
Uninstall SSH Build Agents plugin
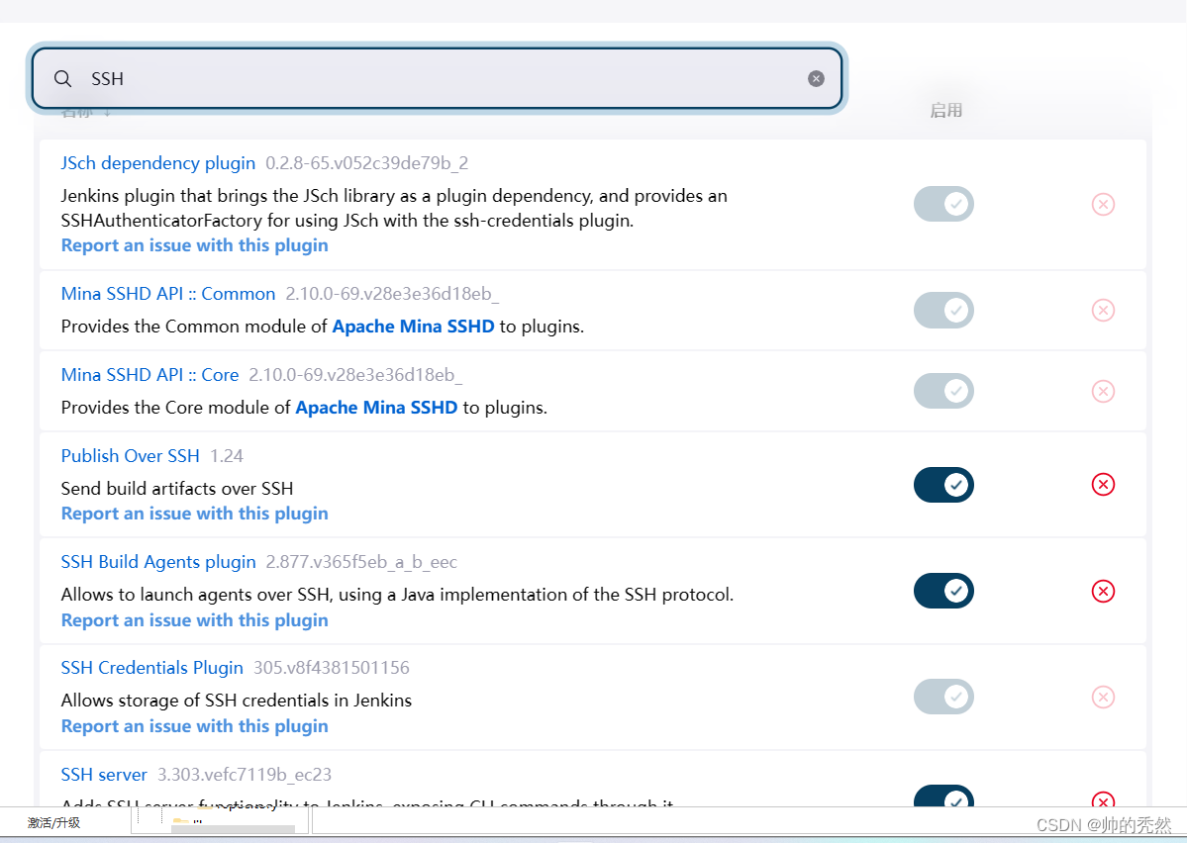[1103, 591]
